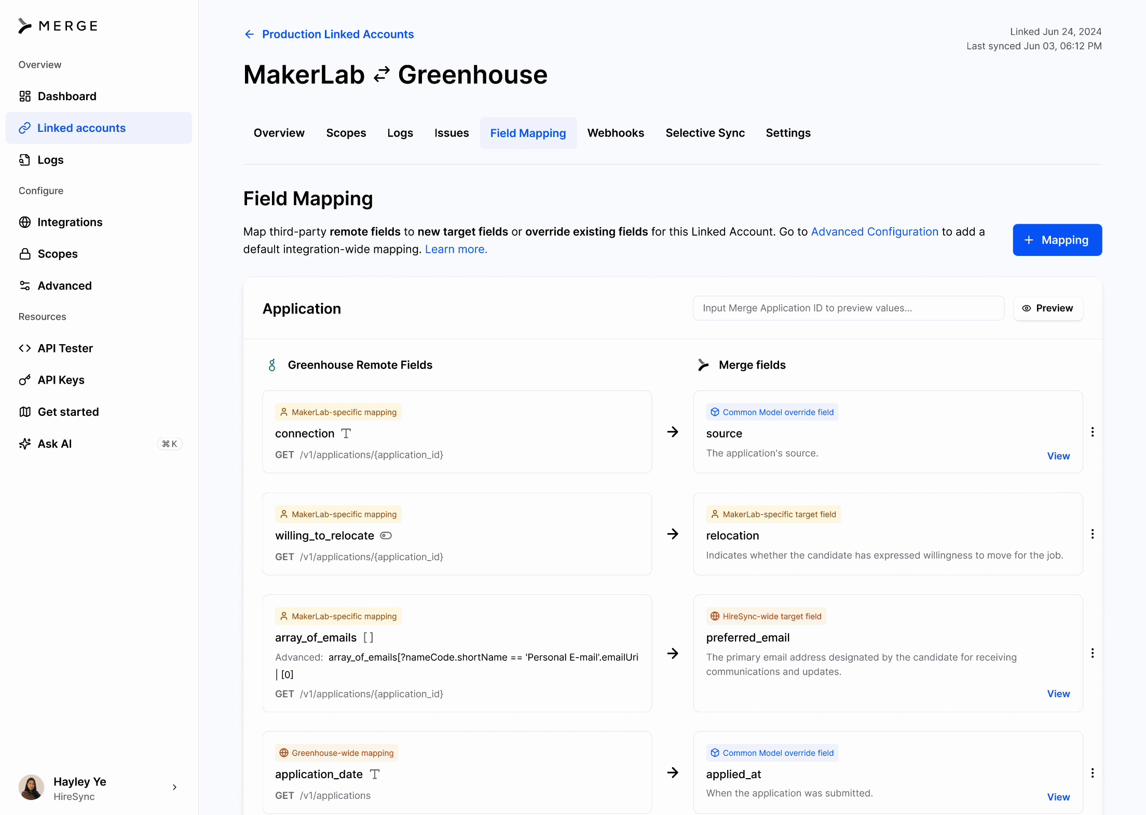Switch to the Overview tab

(279, 133)
